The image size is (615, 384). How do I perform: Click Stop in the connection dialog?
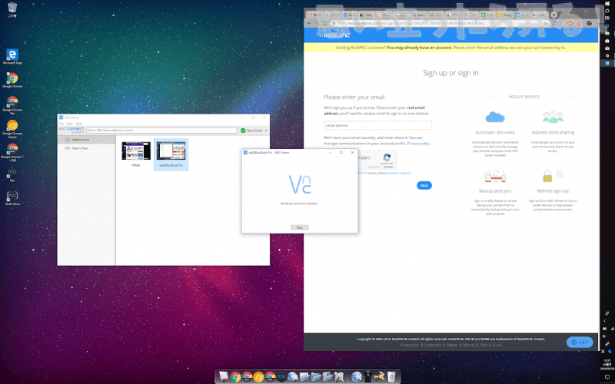point(300,227)
